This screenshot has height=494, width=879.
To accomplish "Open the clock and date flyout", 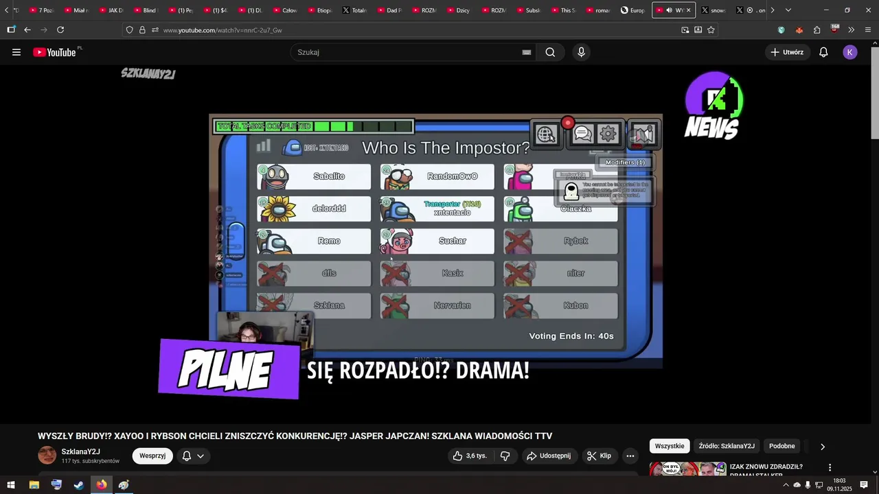I will pos(839,485).
